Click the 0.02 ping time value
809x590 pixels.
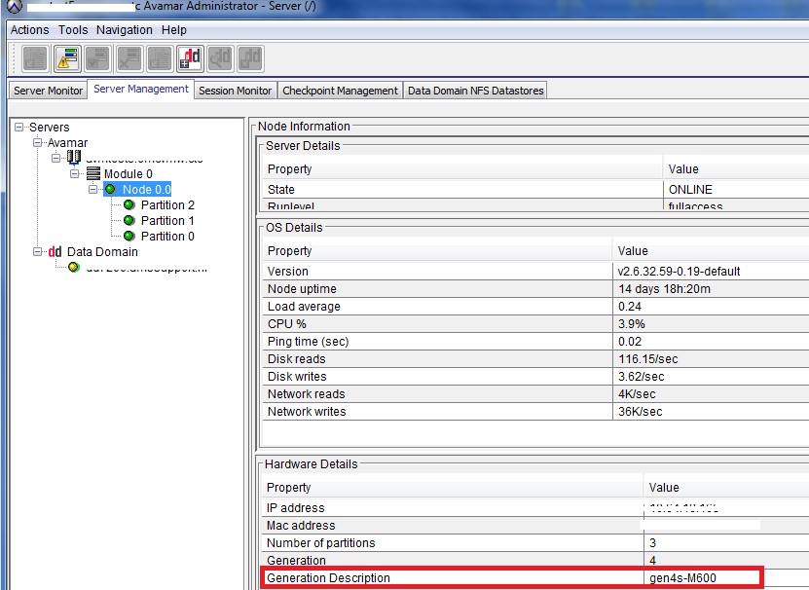630,341
